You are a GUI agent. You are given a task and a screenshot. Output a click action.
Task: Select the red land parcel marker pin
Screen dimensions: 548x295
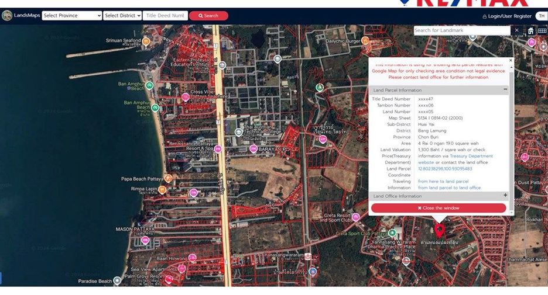[x=439, y=231]
